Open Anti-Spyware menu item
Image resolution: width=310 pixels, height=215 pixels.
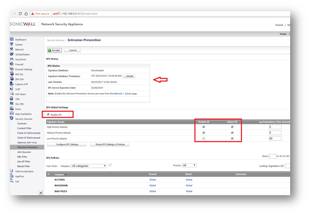pos(24,152)
